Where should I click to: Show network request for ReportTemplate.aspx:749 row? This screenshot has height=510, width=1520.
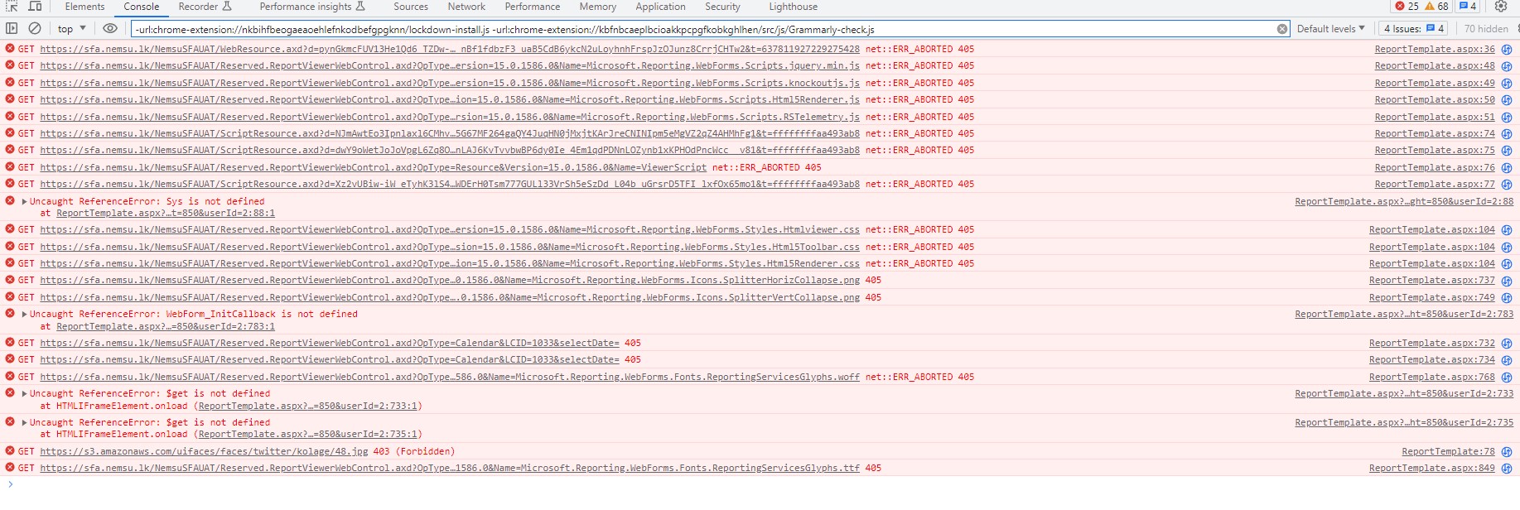click(x=1507, y=297)
